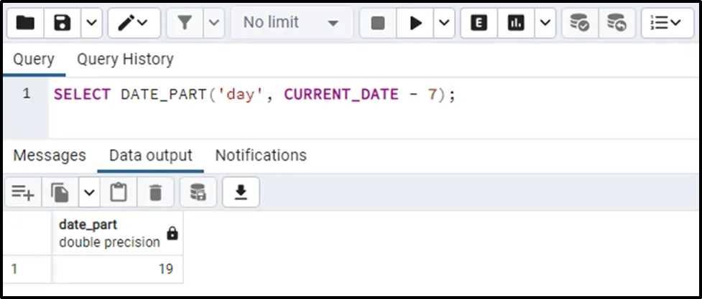Switch to the Query History tab
This screenshot has width=702, height=299.
click(x=125, y=59)
